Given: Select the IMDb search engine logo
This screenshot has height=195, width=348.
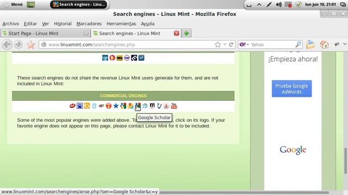Looking at the screenshot, I should [x=120, y=58].
